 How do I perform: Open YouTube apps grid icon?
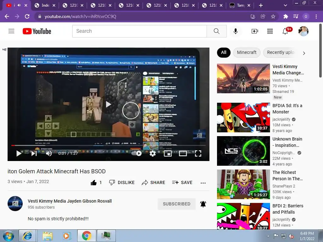[270, 31]
